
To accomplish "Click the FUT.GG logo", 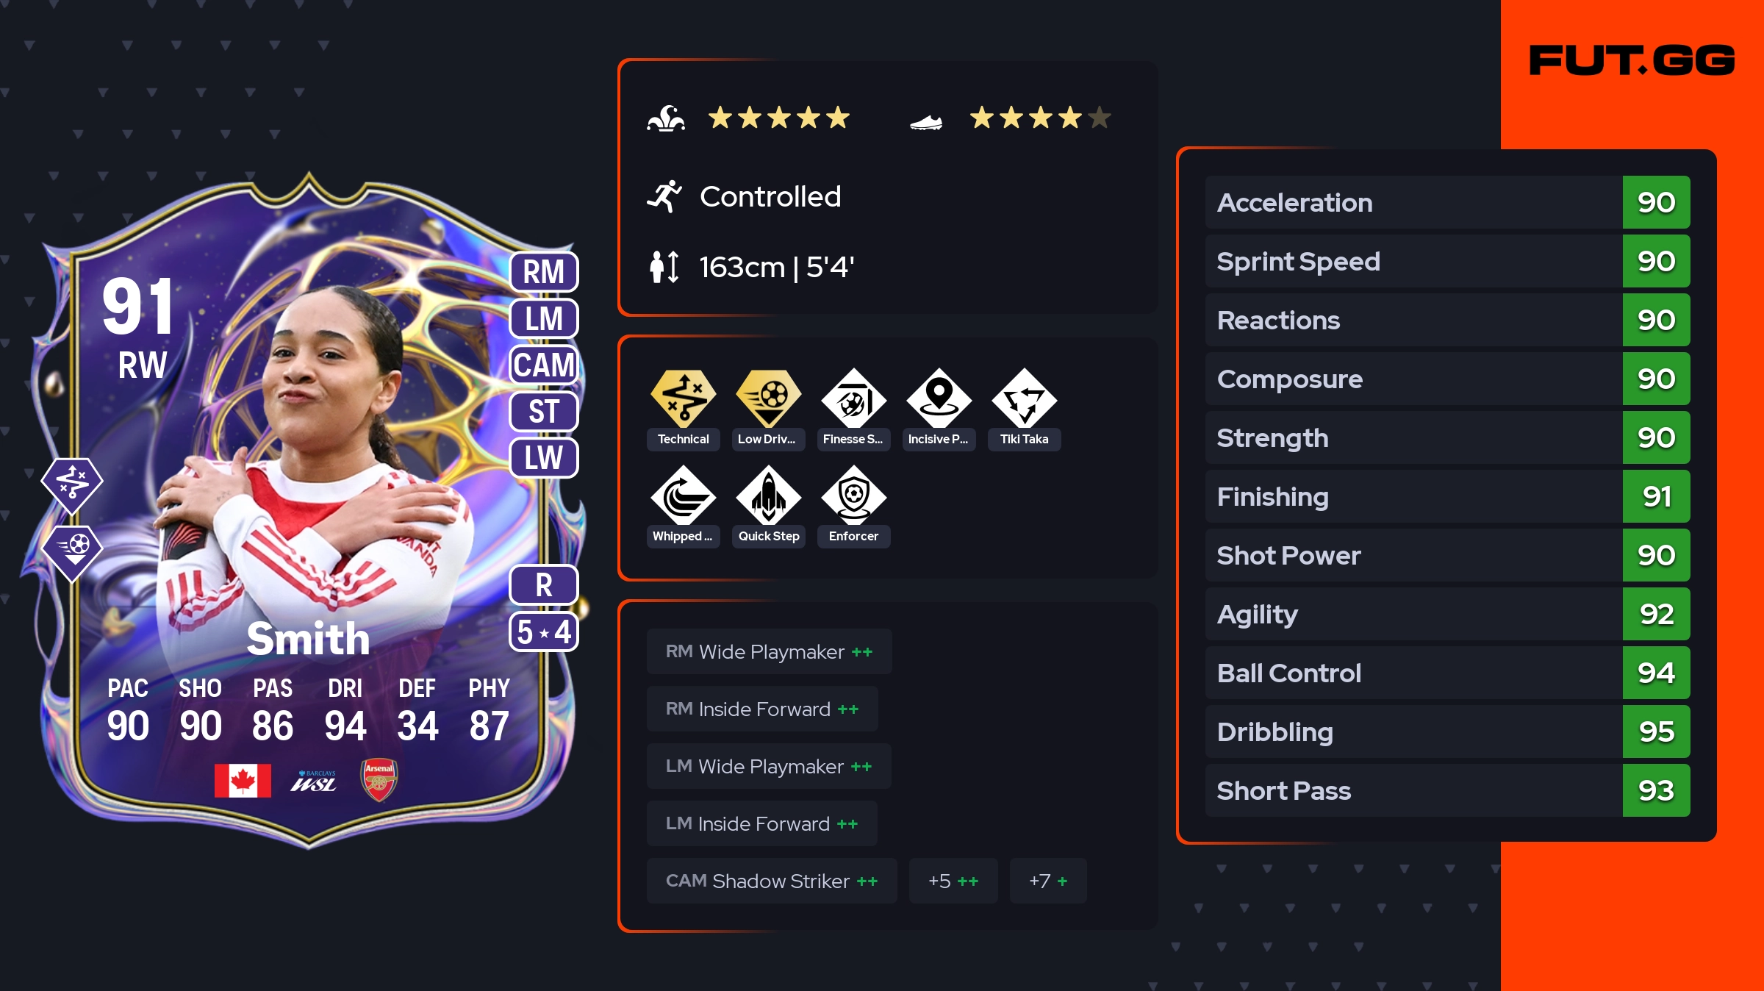I will click(1632, 60).
